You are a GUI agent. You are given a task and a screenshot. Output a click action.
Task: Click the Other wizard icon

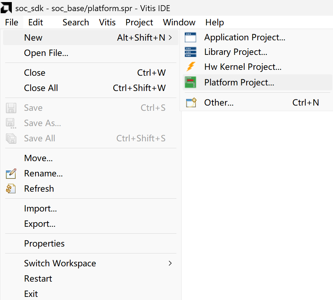pyautogui.click(x=191, y=102)
